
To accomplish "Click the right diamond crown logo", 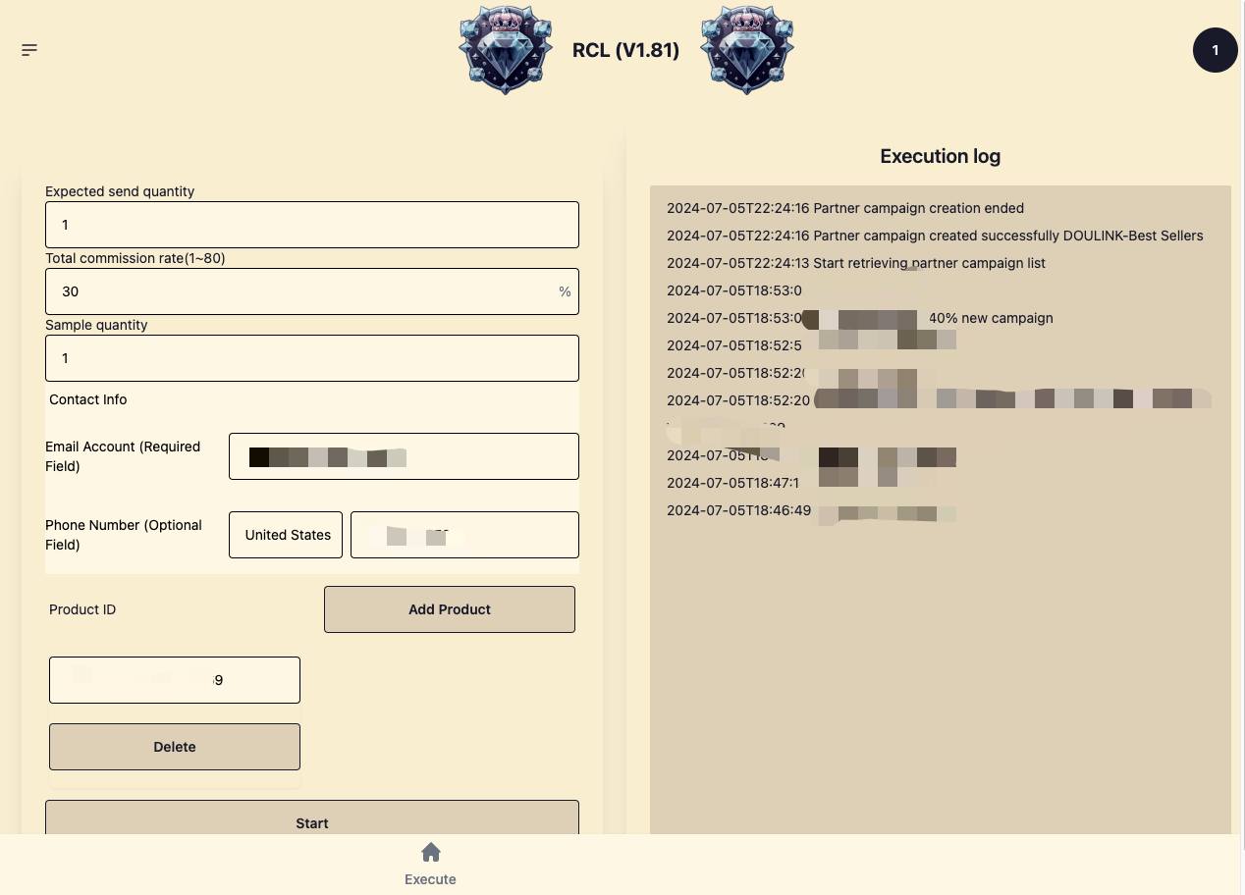I will [x=746, y=50].
